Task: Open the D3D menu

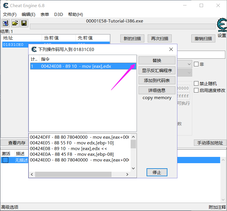Action: pos(58,15)
